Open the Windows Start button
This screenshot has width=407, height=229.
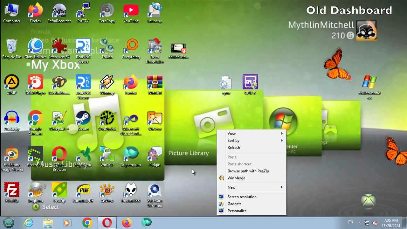pos(9,223)
